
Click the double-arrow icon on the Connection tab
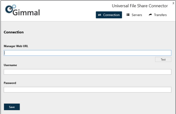100,15
